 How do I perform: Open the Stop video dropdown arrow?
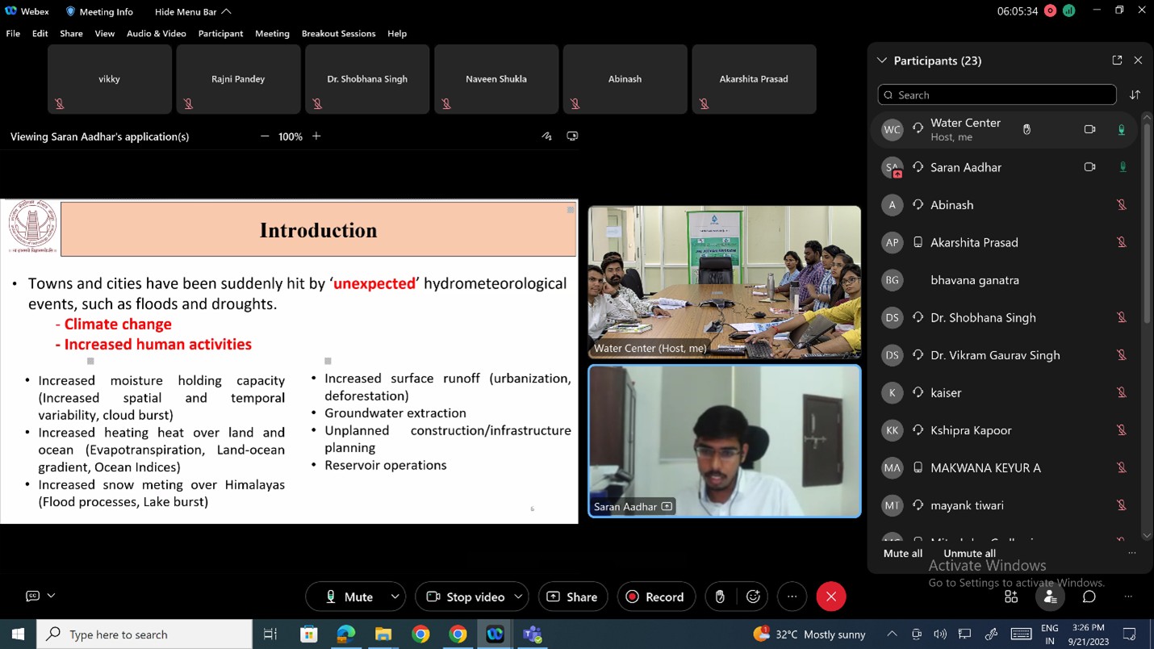point(517,597)
